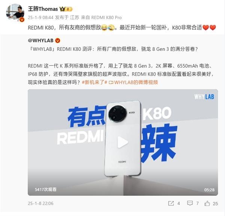Click the 25-1-8 22:06 original post timestamp
This screenshot has width=225, height=216.
40,203
